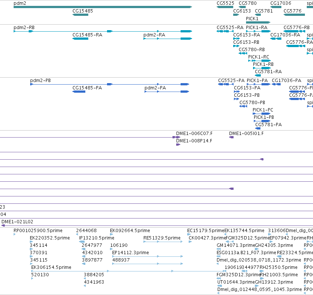Screen dimensions: 313x295
Task: Click the CG5776 gene label
Action: 292,11
